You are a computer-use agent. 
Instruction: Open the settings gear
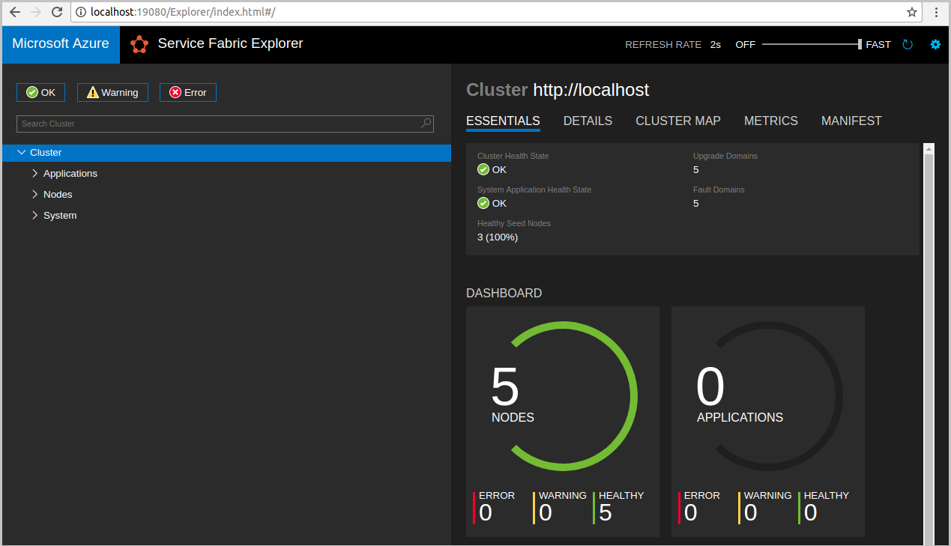click(935, 44)
